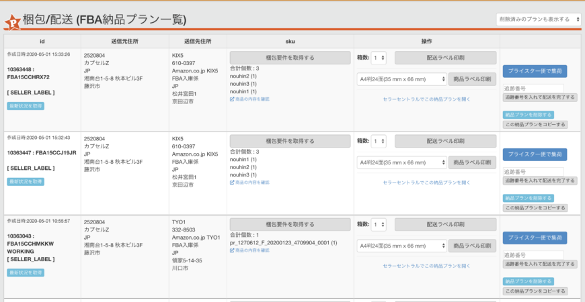Open label size dropdown for plan 10363447
This screenshot has width=585, height=302.
coord(402,162)
